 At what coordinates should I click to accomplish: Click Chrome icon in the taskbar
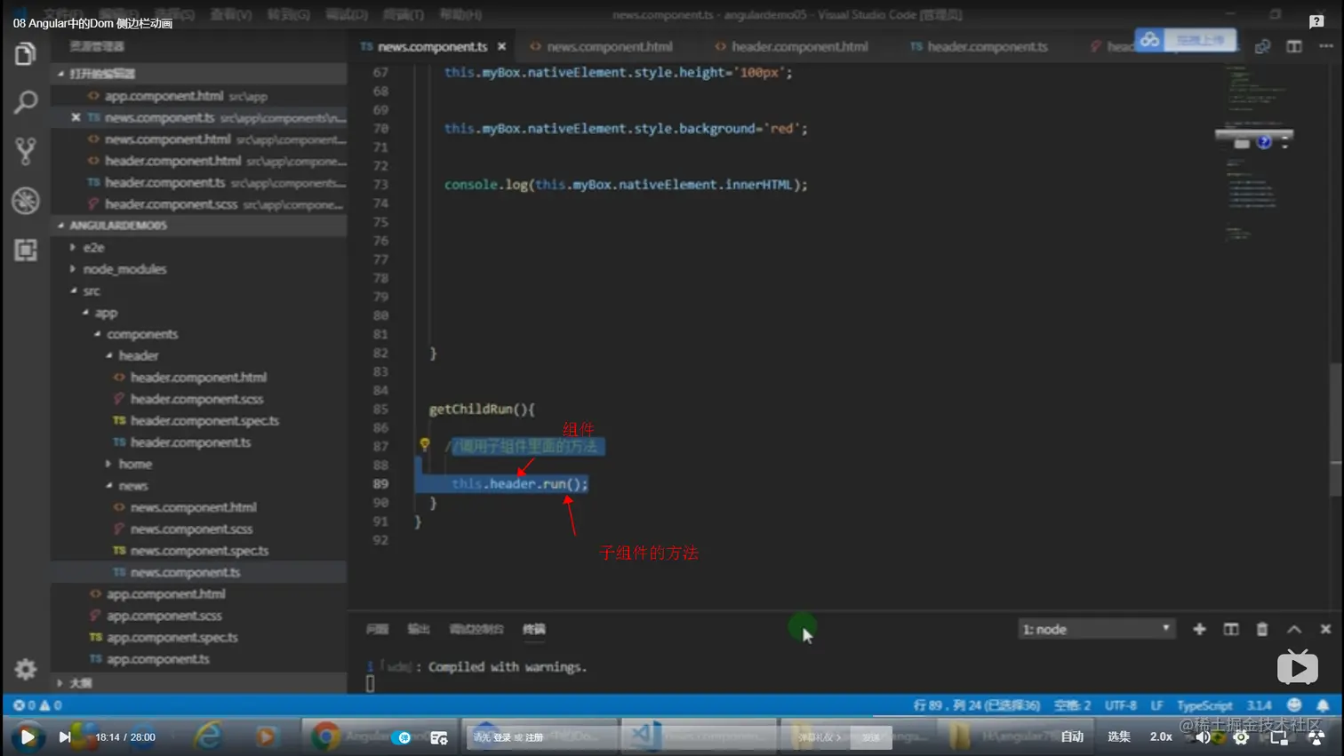[x=325, y=736]
